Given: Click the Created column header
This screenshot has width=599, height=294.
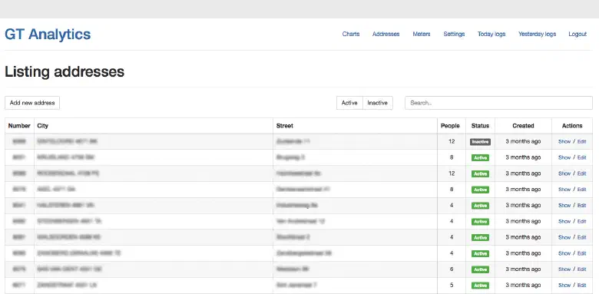Looking at the screenshot, I should [x=523, y=126].
